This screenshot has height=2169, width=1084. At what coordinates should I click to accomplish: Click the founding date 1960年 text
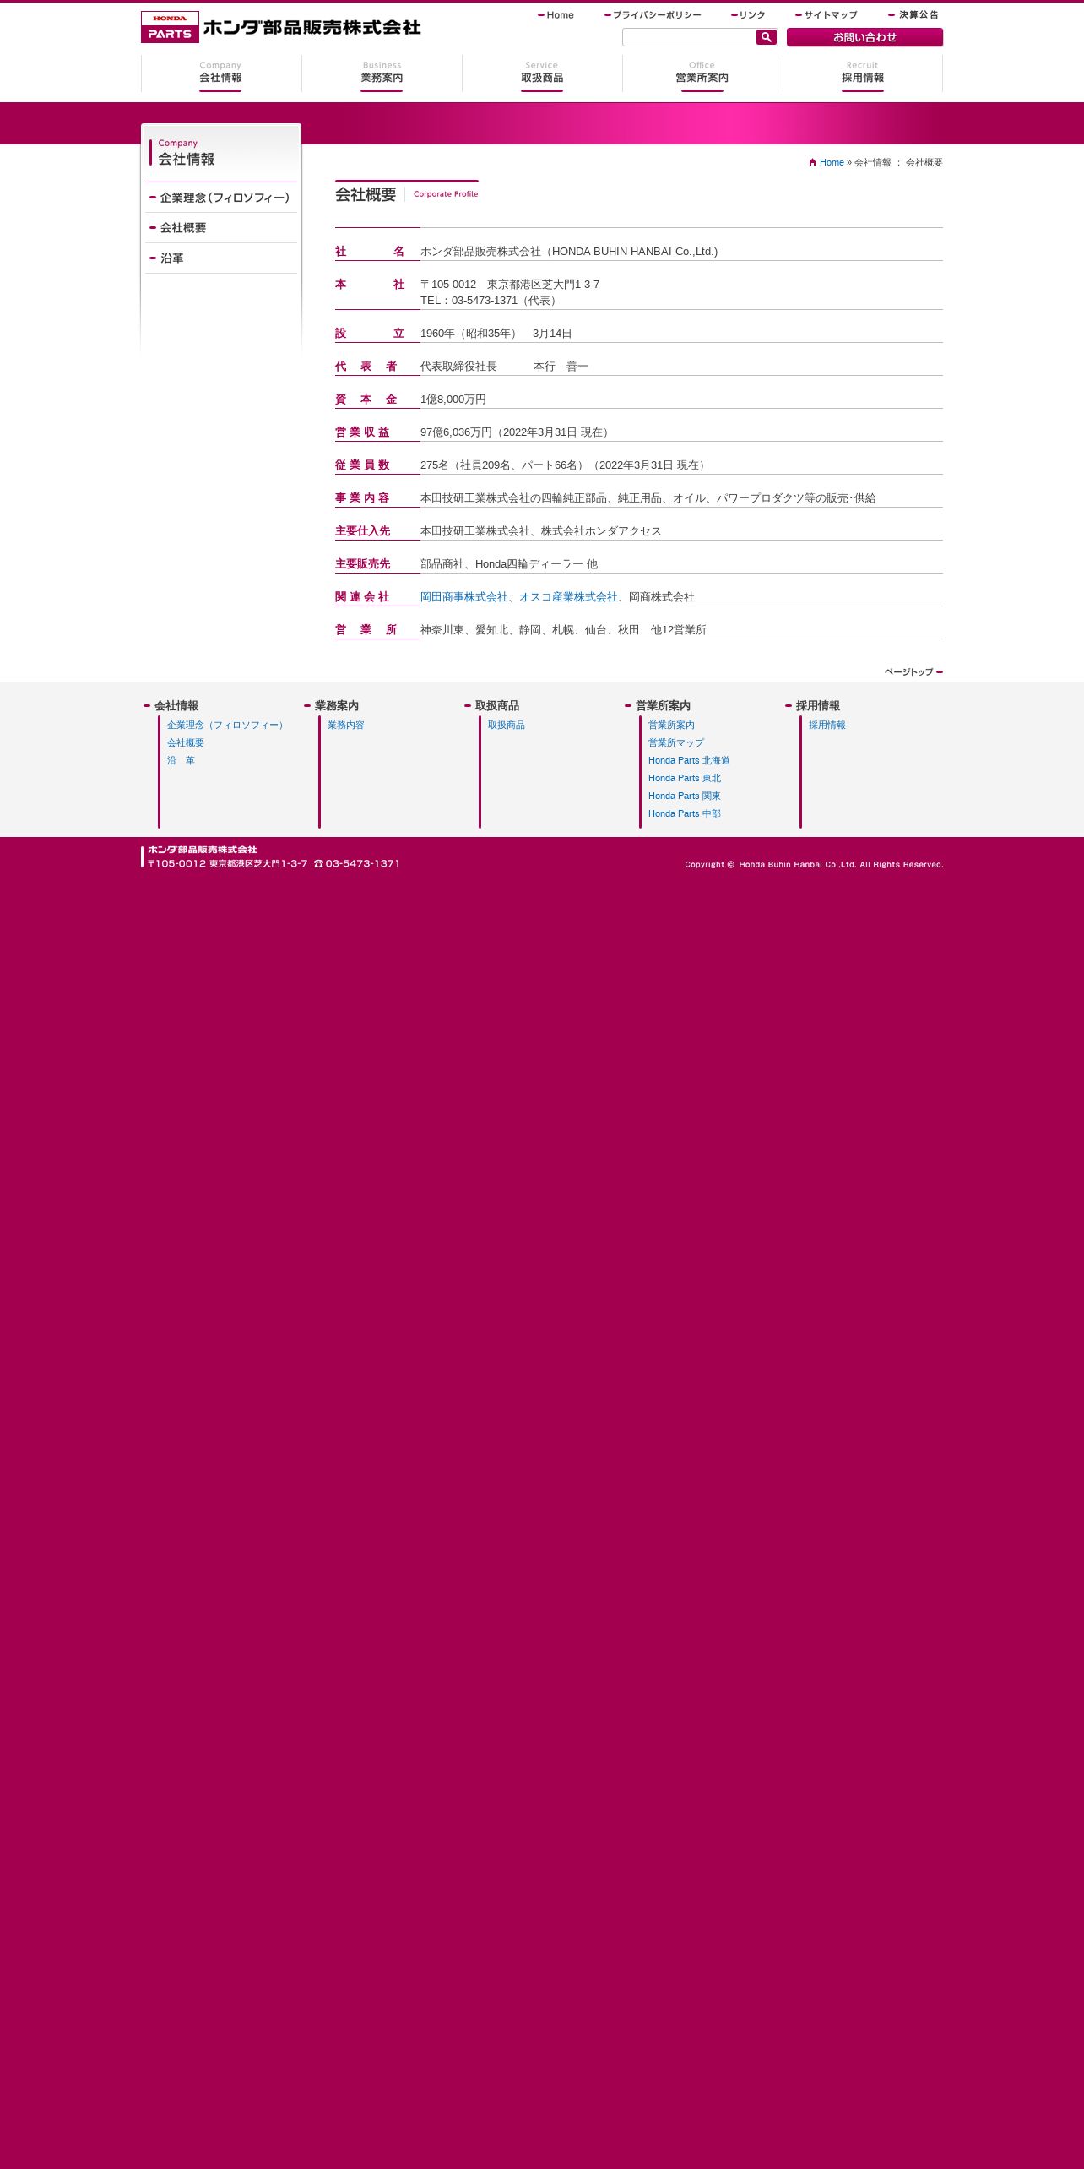pyautogui.click(x=496, y=334)
